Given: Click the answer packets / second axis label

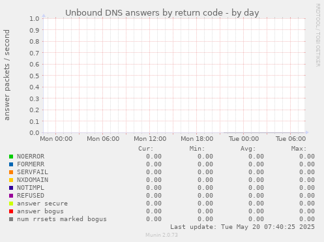Looking at the screenshot, I should tap(7, 75).
